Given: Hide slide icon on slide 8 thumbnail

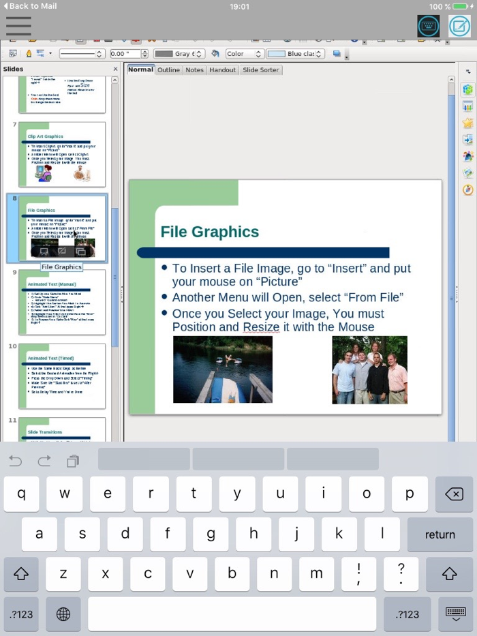Looking at the screenshot, I should 62,252.
